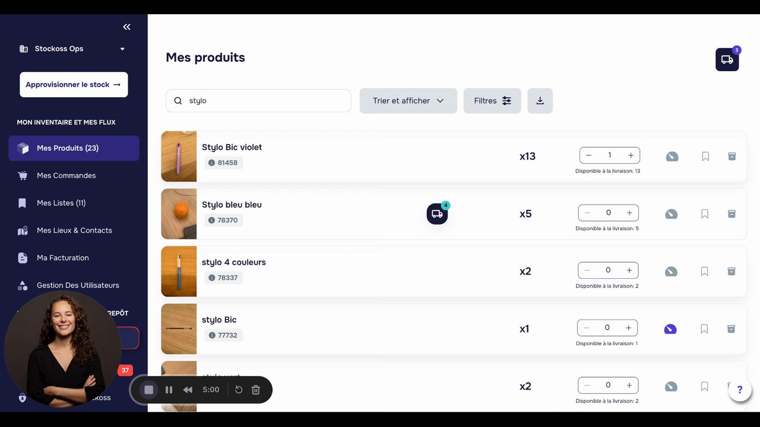Increase quantity for stylo Bic

click(628, 328)
